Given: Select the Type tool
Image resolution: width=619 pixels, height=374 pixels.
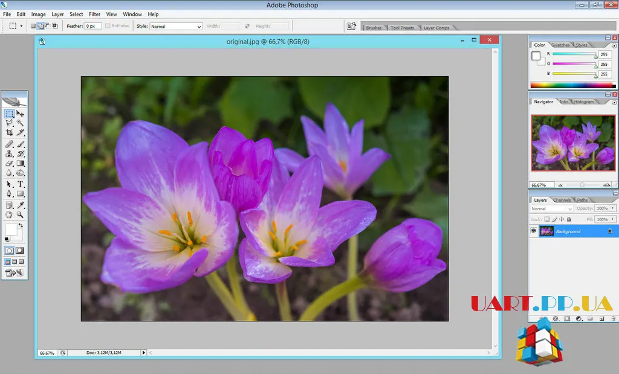Looking at the screenshot, I should click(x=20, y=184).
